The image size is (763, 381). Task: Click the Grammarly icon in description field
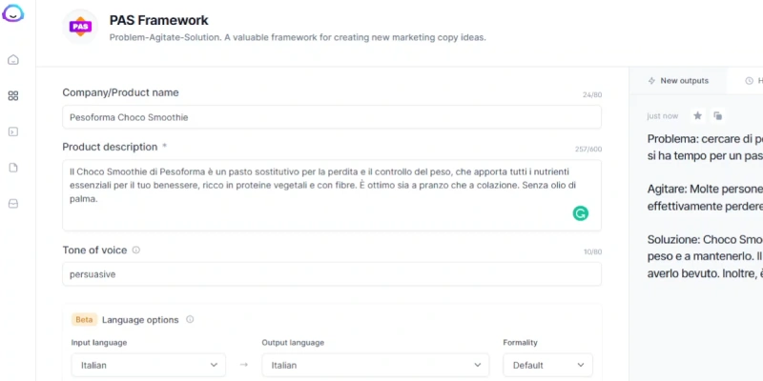580,212
